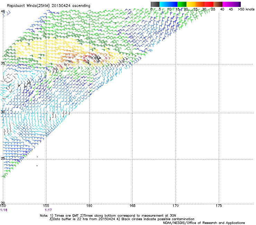Click the purple '1:16' swath time label

pyautogui.click(x=3, y=210)
